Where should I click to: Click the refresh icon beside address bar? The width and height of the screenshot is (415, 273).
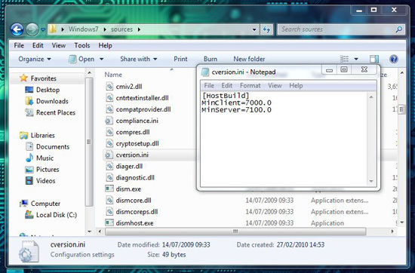266,29
